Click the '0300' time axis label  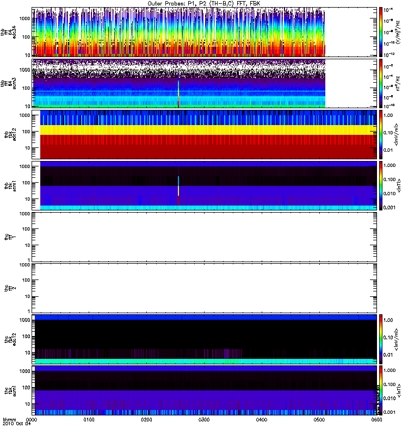click(x=204, y=420)
